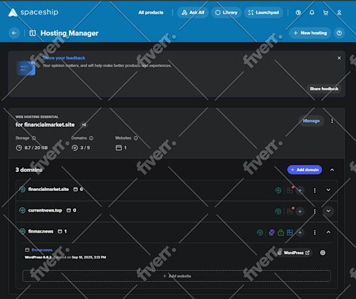Click blue apps grid icon for finmar.news
The height and width of the screenshot is (299, 356).
point(290,233)
